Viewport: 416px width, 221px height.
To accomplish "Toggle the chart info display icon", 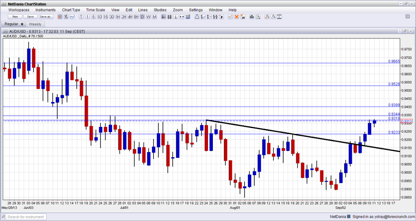I will (175, 17).
